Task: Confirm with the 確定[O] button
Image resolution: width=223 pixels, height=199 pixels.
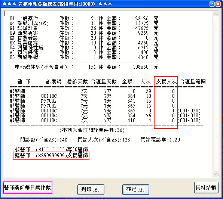Action: click(136, 190)
